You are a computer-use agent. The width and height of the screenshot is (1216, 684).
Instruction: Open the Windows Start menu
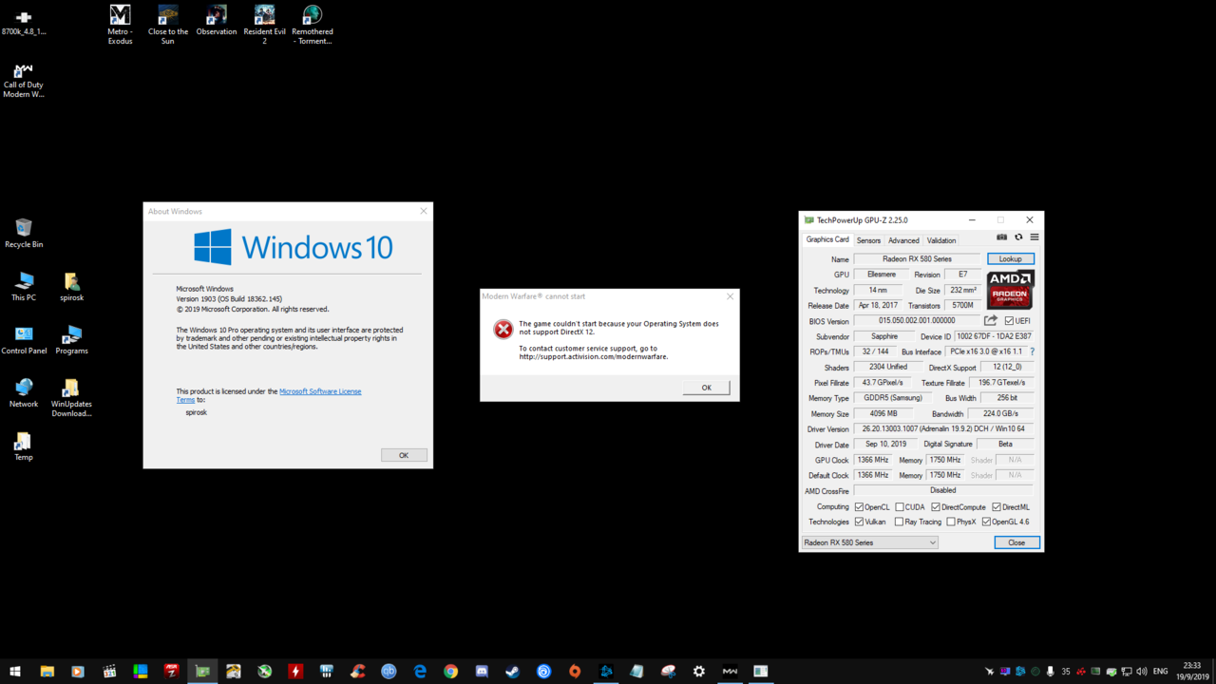[x=15, y=671]
